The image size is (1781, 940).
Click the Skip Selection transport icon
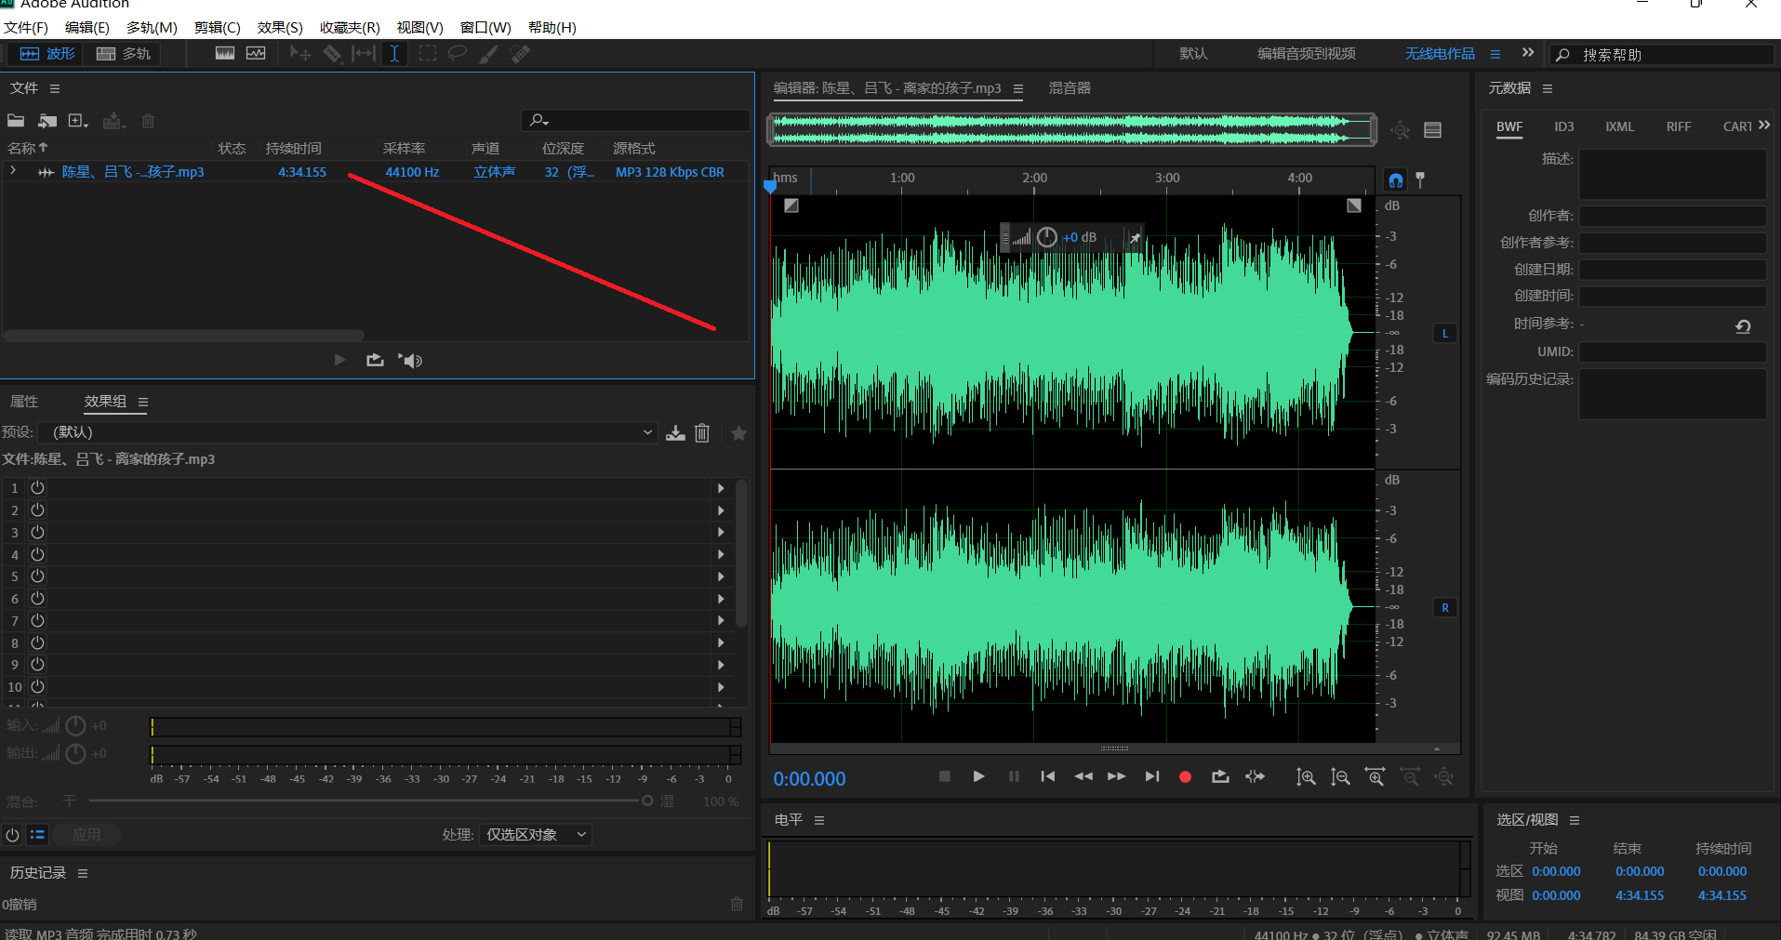[x=1256, y=776]
